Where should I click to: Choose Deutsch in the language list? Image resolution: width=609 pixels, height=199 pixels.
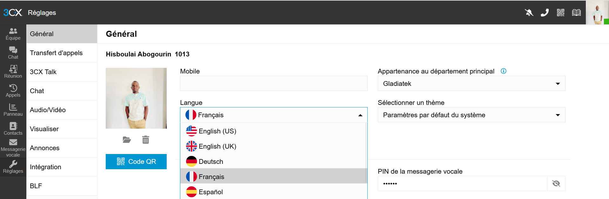(x=211, y=162)
